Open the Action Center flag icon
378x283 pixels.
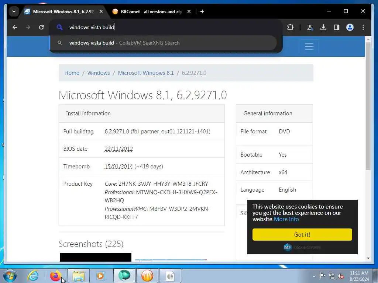coord(323,276)
